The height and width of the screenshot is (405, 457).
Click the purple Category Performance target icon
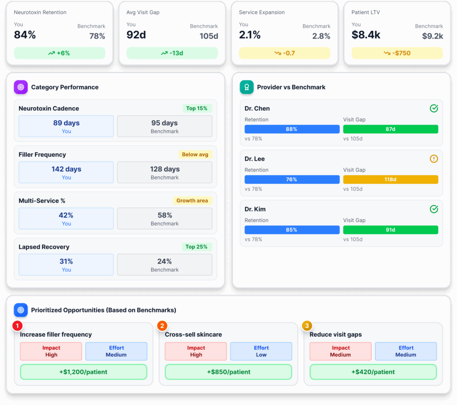21,87
